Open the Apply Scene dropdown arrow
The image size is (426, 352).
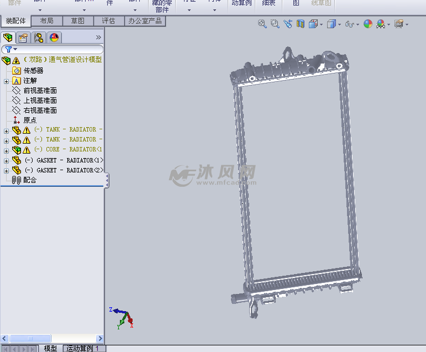click(x=389, y=24)
